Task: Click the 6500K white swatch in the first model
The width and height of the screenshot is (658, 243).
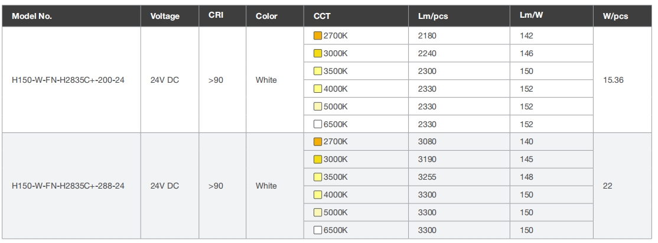Action: (x=318, y=124)
